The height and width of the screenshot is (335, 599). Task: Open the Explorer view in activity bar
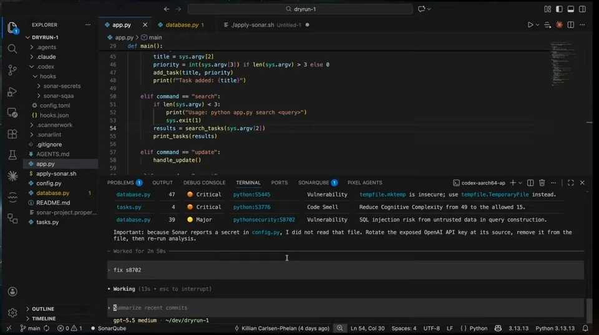pos(12,28)
